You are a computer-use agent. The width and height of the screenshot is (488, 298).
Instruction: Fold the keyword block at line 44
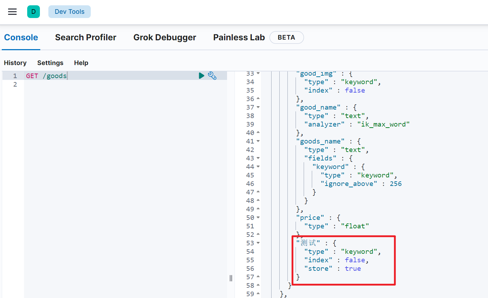pos(258,166)
